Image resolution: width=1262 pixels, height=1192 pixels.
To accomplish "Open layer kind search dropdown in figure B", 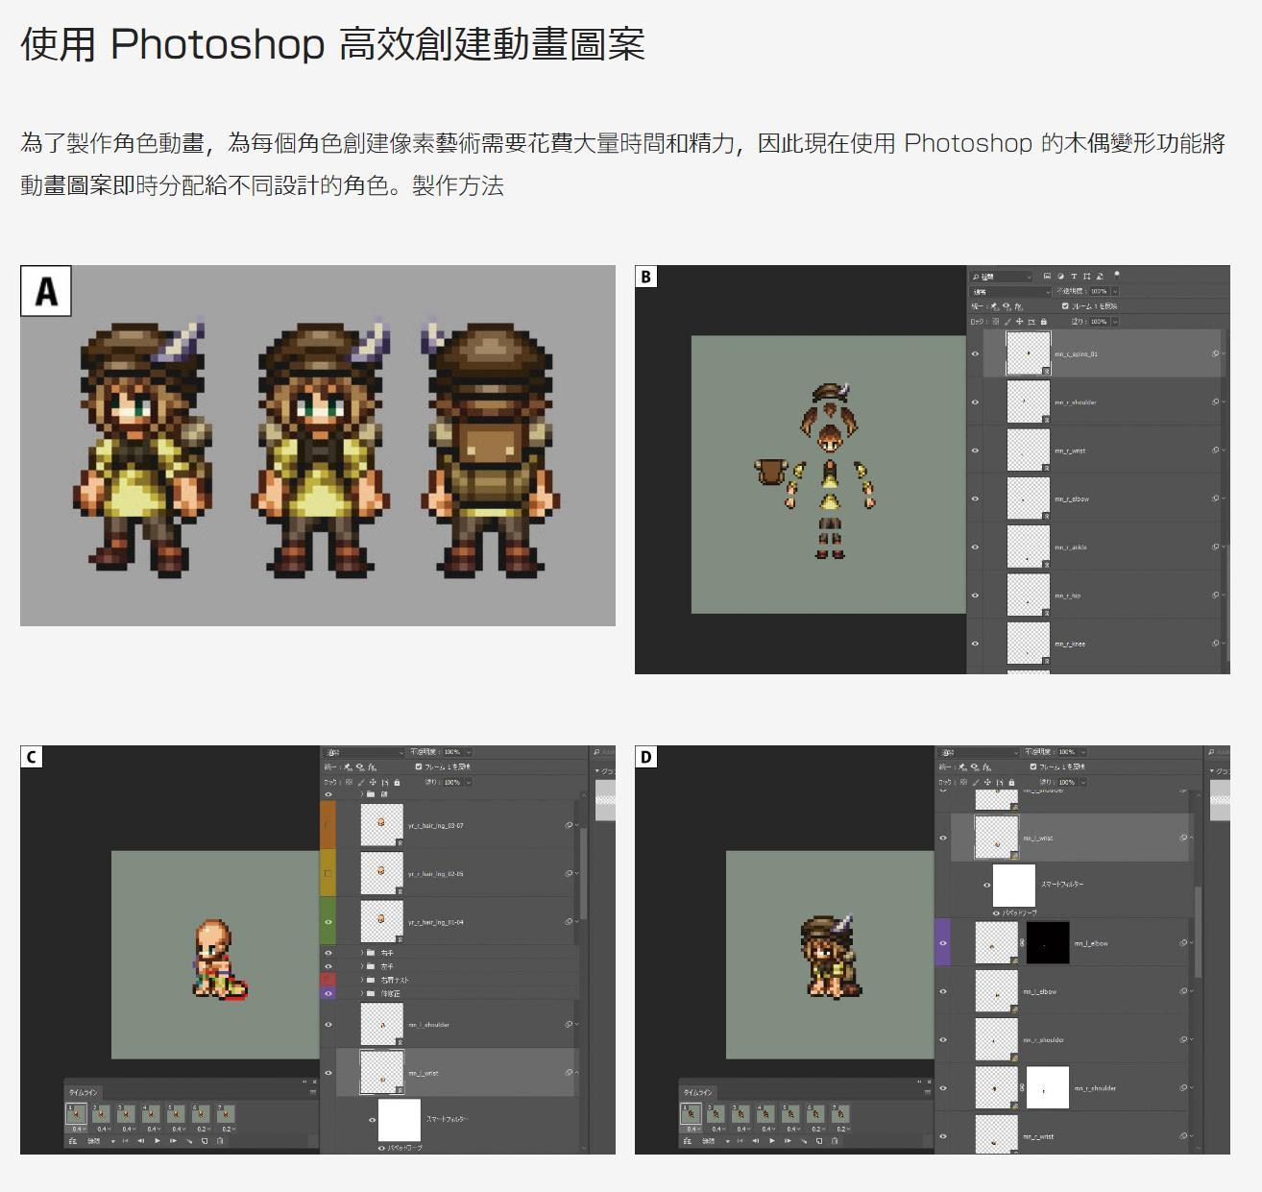I will click(1001, 277).
